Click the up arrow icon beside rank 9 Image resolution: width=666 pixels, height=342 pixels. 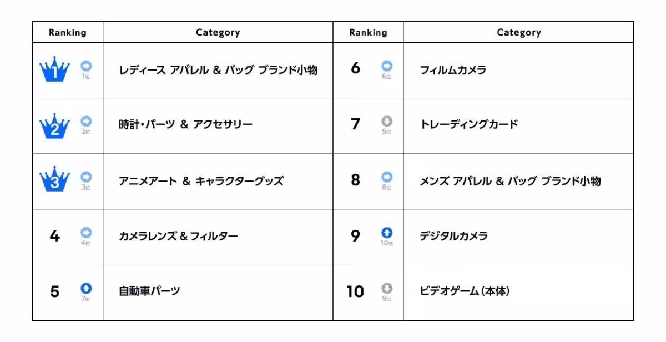click(387, 233)
